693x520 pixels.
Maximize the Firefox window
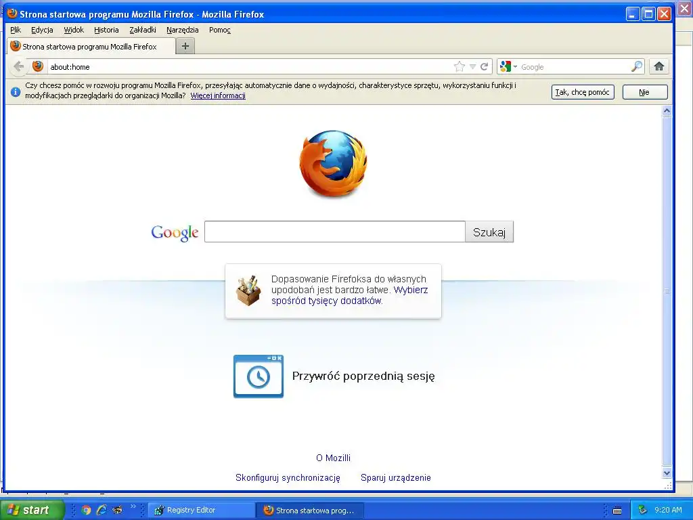pos(648,14)
